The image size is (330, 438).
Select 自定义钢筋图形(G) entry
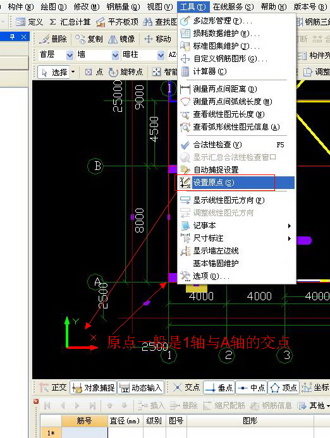click(236, 59)
